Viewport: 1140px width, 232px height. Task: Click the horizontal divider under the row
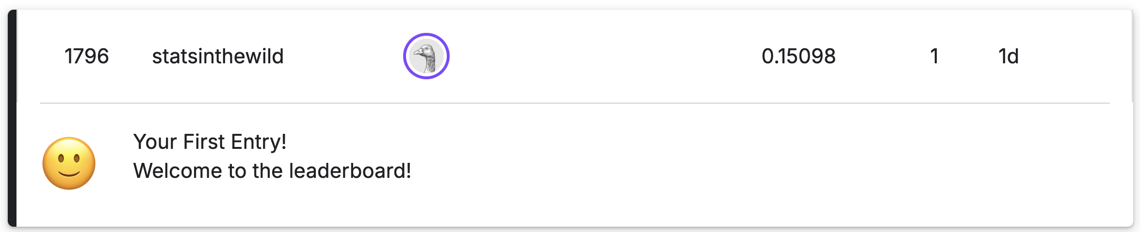tap(574, 103)
